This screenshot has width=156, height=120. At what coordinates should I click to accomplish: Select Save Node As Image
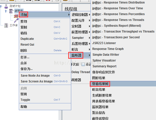pyautogui.click(x=45, y=76)
